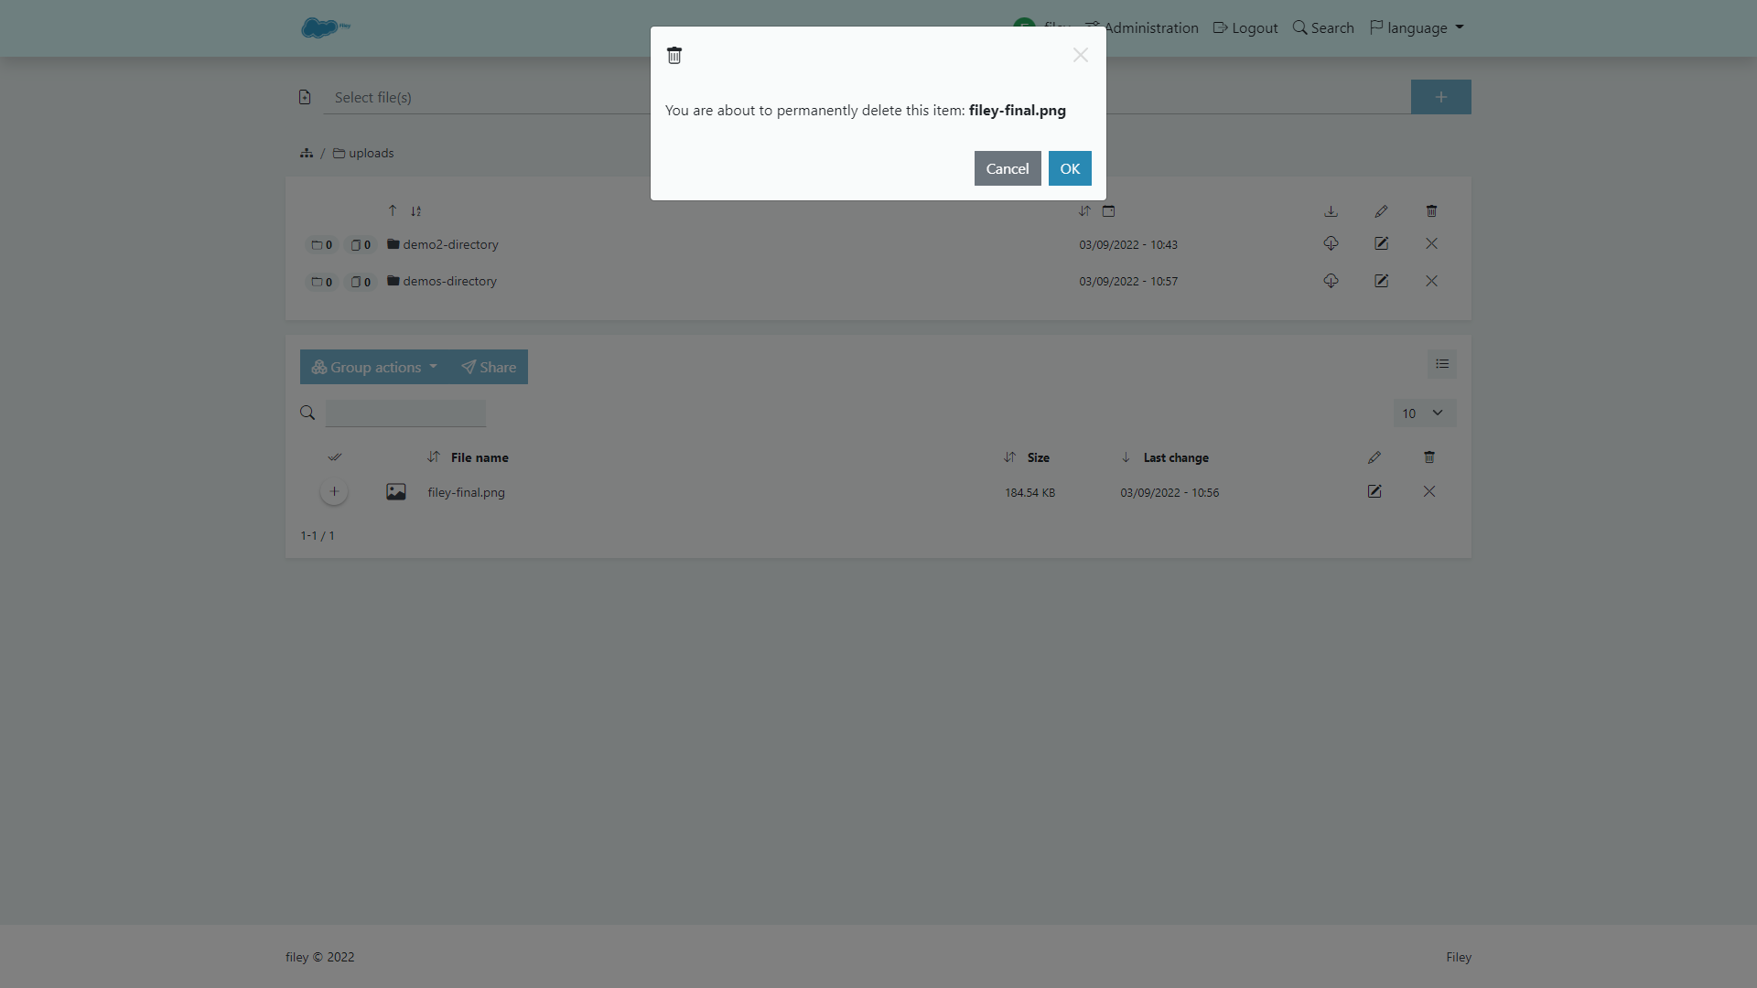Open the language dropdown menu
1757x988 pixels.
[x=1417, y=27]
